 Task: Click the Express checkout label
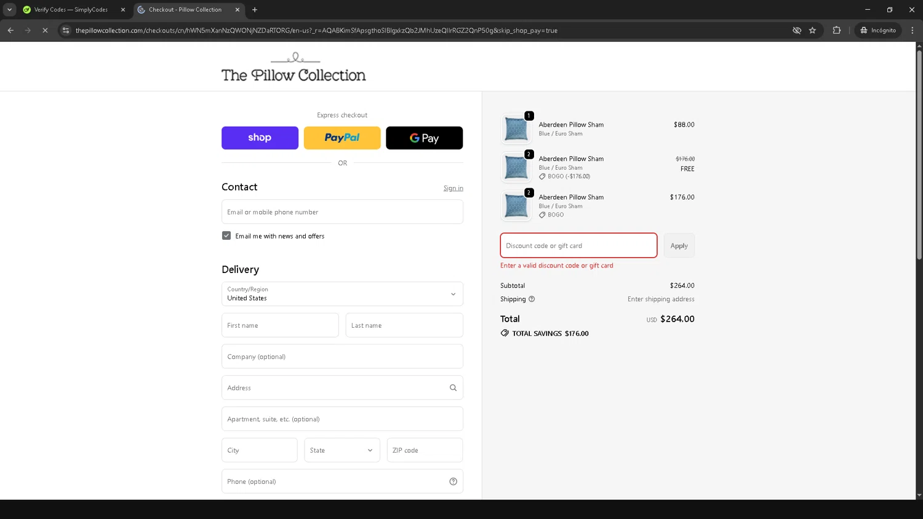coord(342,115)
